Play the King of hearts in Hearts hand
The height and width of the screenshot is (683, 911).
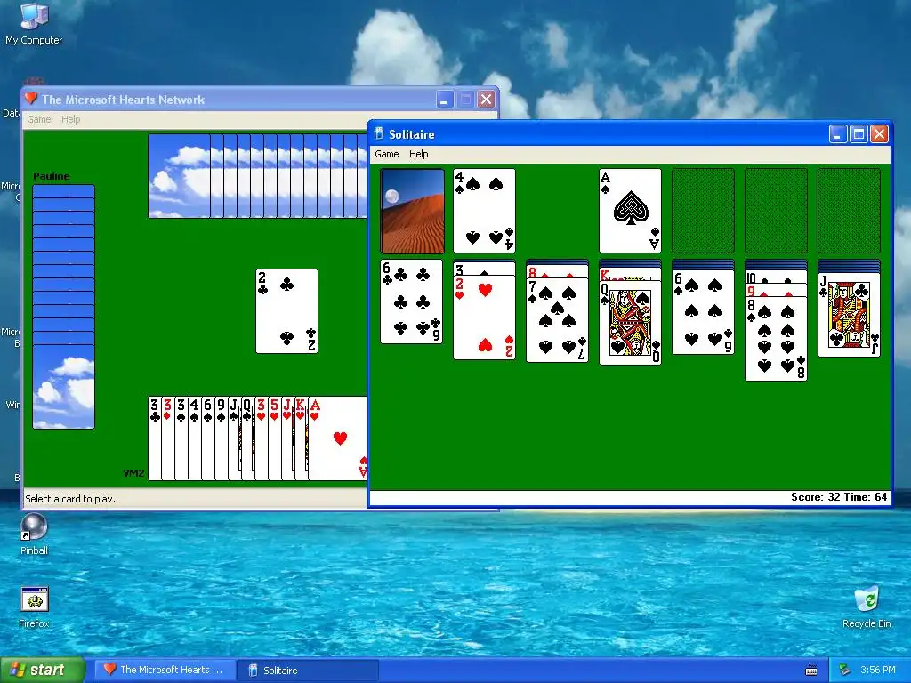coord(301,438)
